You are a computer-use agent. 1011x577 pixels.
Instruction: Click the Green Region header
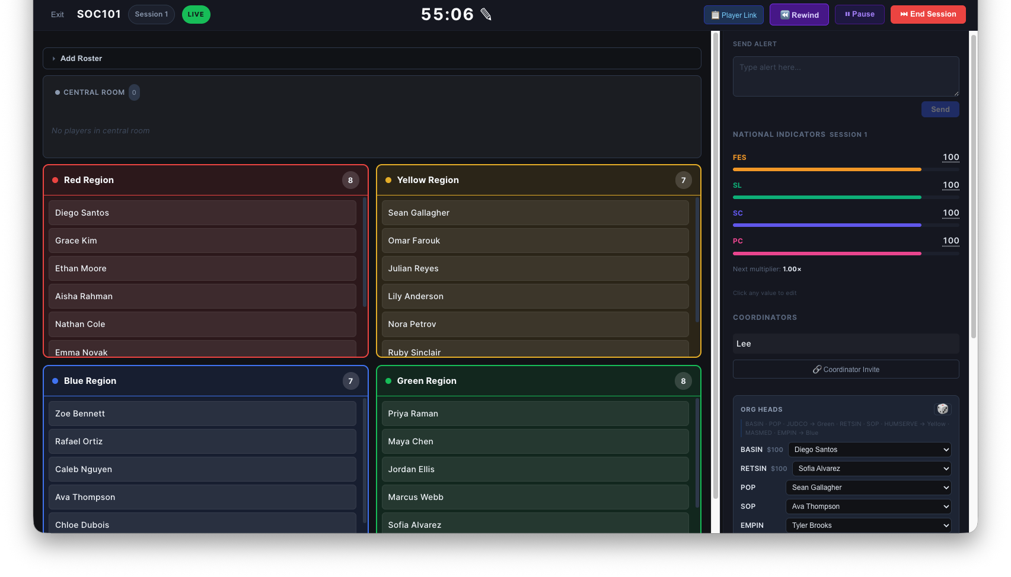[538, 381]
